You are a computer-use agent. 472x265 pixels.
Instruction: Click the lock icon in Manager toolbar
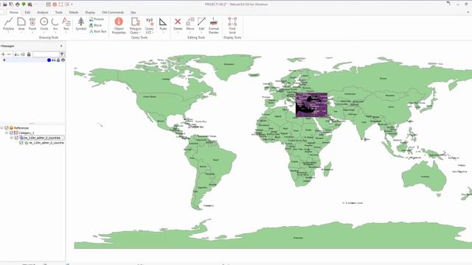[29, 54]
